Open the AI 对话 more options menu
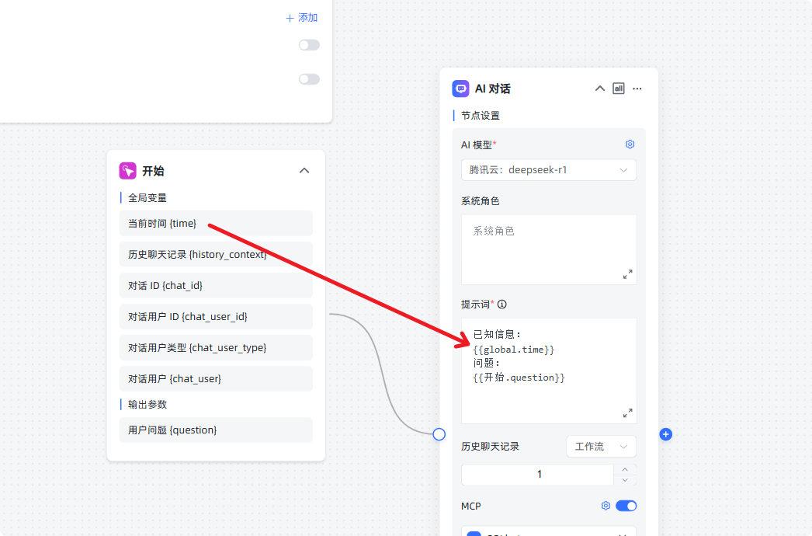 (637, 89)
